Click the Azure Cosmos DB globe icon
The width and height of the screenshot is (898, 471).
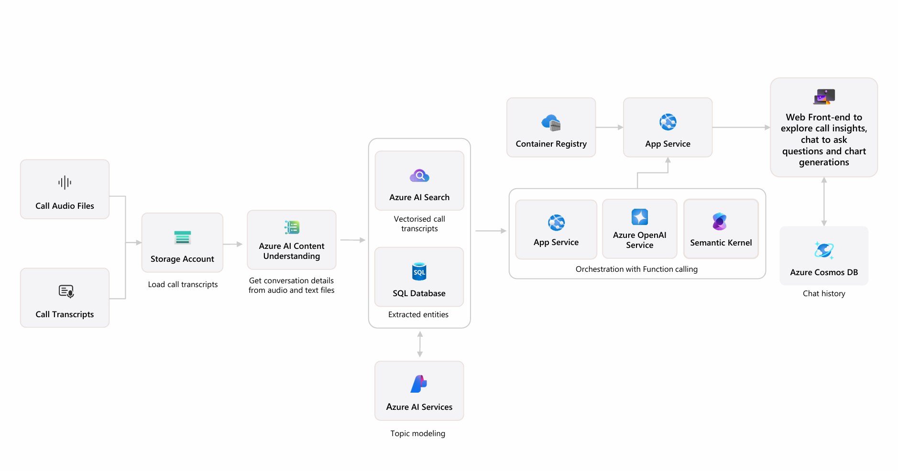tap(823, 250)
